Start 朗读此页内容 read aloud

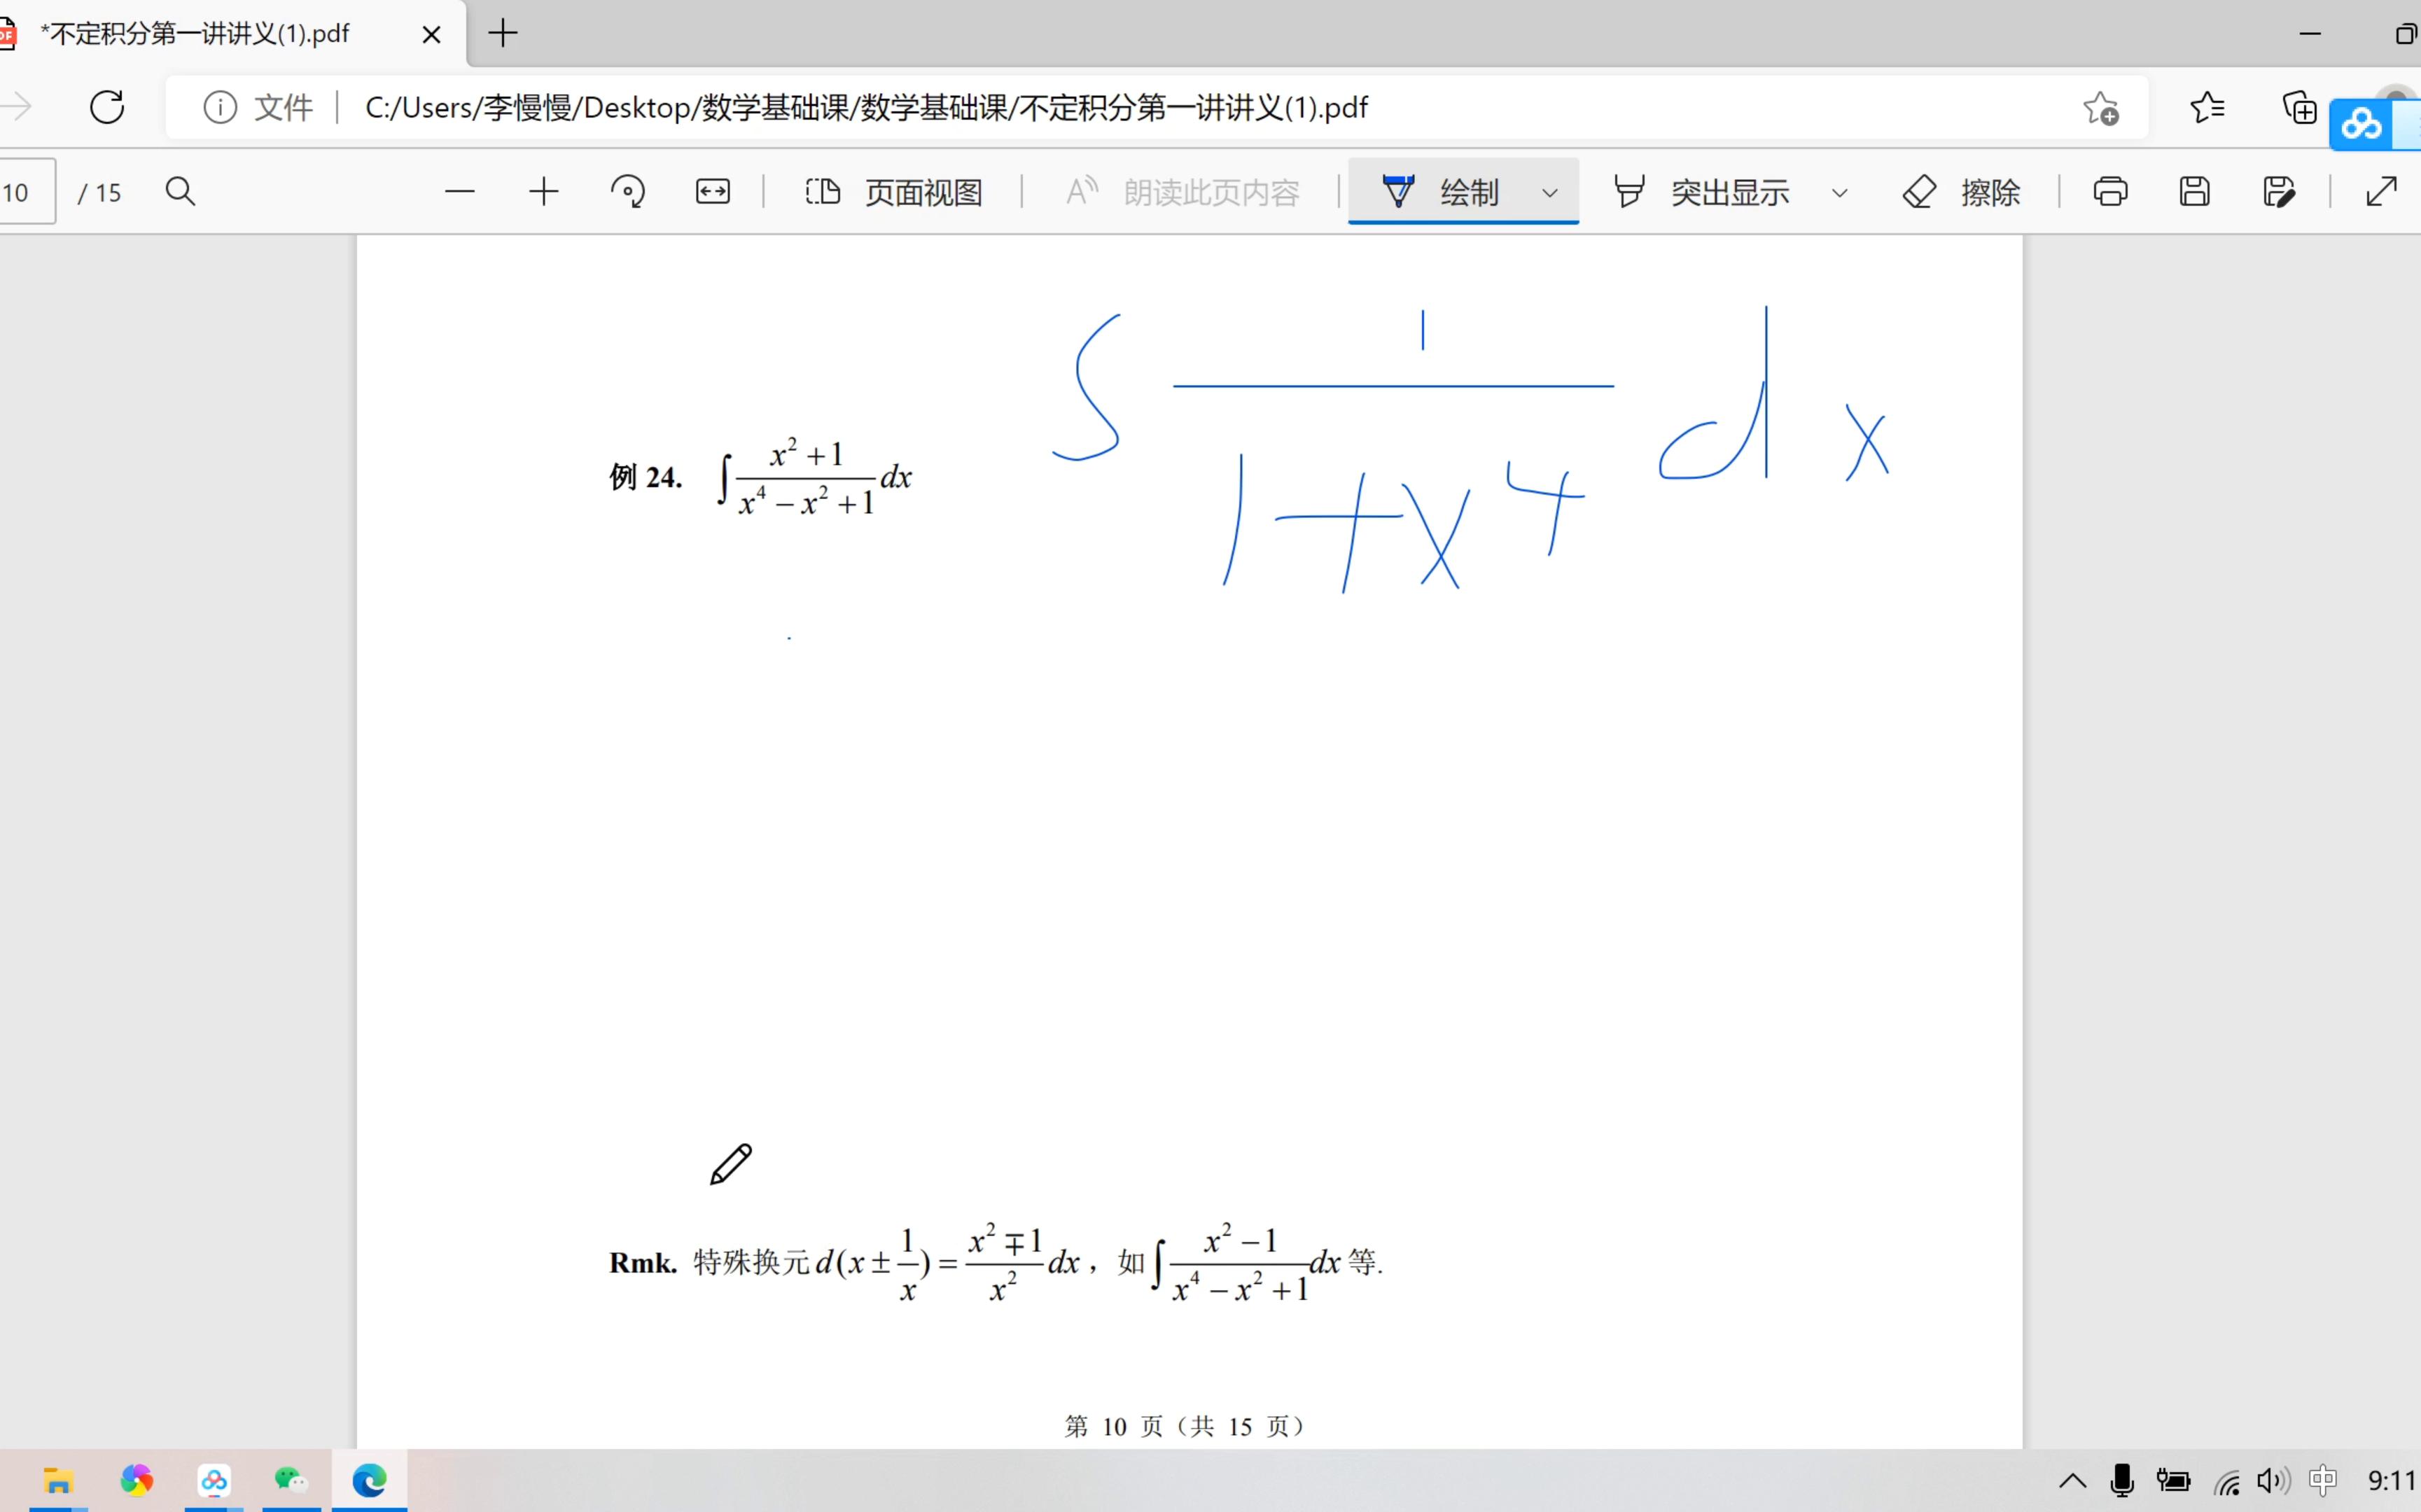tap(1185, 191)
